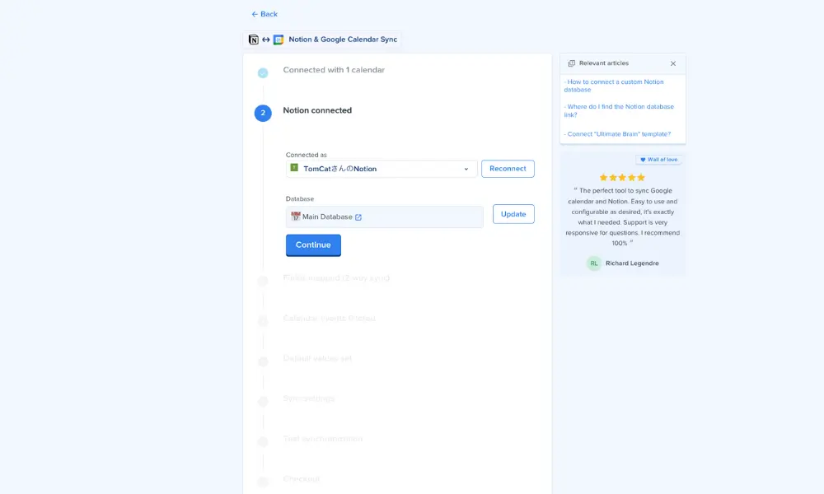824x494 pixels.
Task: Click the heart icon in Wall of love
Action: (643, 160)
